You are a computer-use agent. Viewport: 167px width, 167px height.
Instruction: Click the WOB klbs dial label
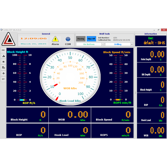[x=70, y=88]
